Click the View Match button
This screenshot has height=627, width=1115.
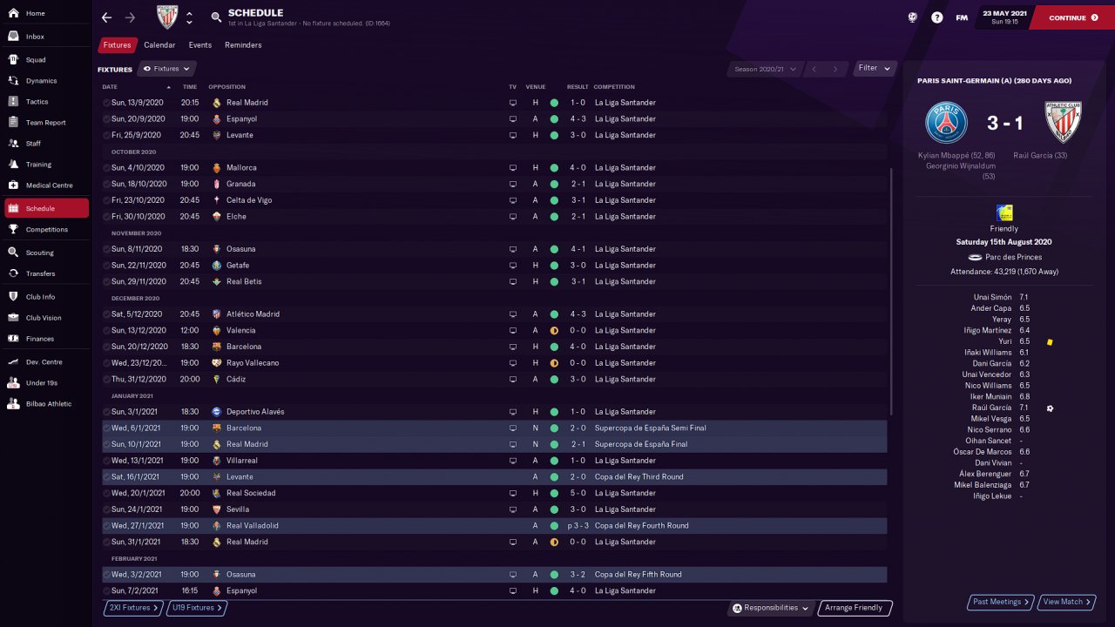[x=1067, y=602]
